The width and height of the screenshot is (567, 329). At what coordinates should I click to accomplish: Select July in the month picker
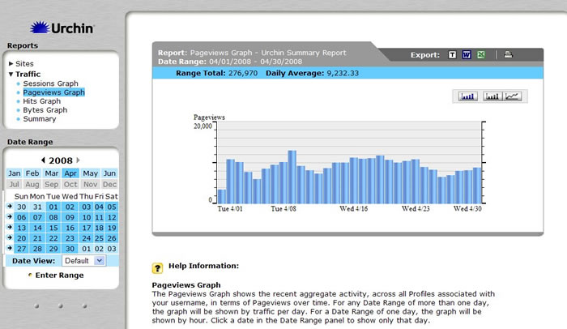click(x=14, y=184)
